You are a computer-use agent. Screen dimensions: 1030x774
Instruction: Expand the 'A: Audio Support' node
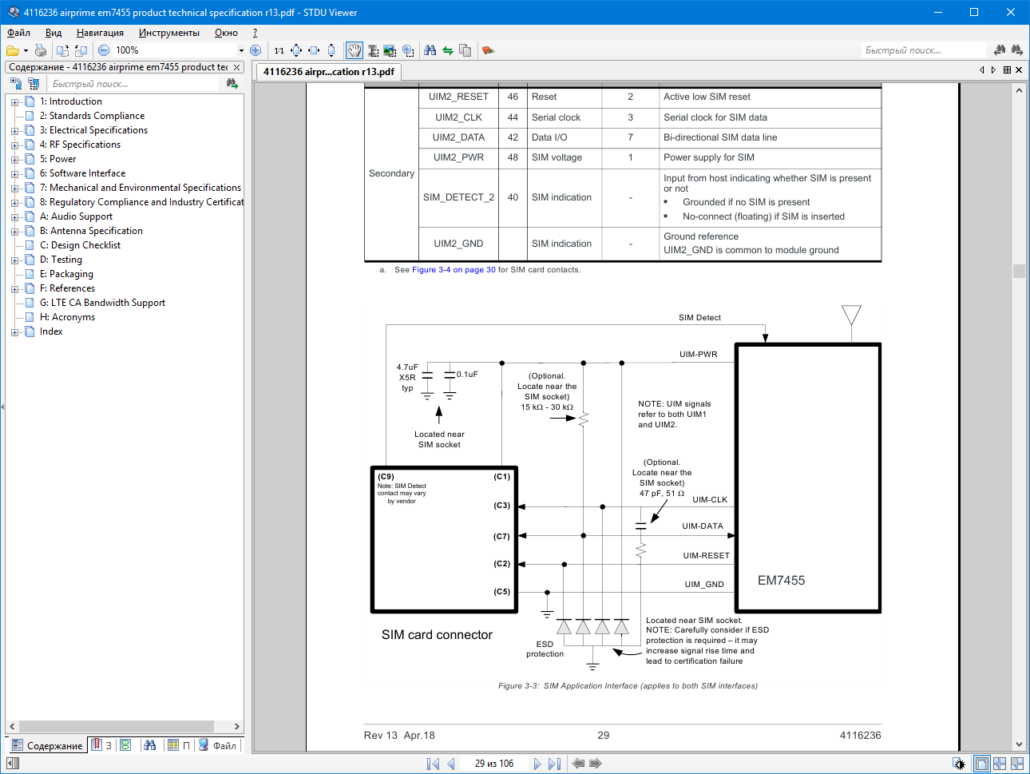[14, 217]
